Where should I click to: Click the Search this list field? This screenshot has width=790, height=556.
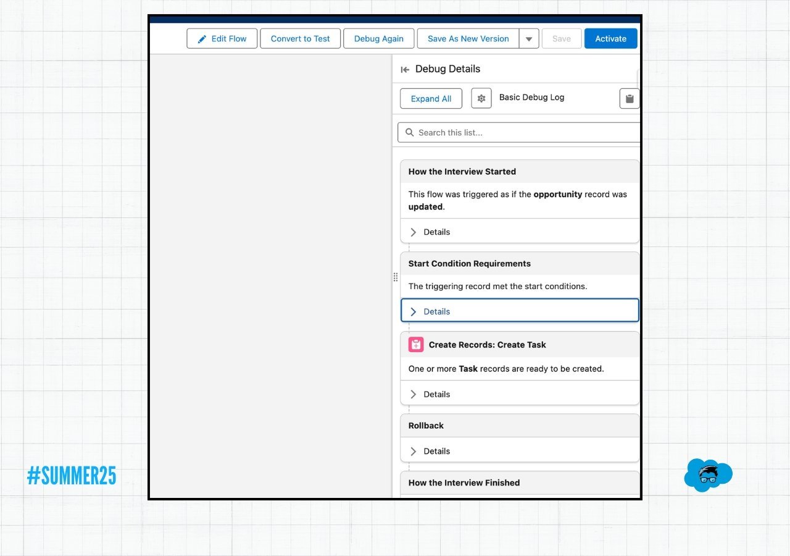pos(525,132)
